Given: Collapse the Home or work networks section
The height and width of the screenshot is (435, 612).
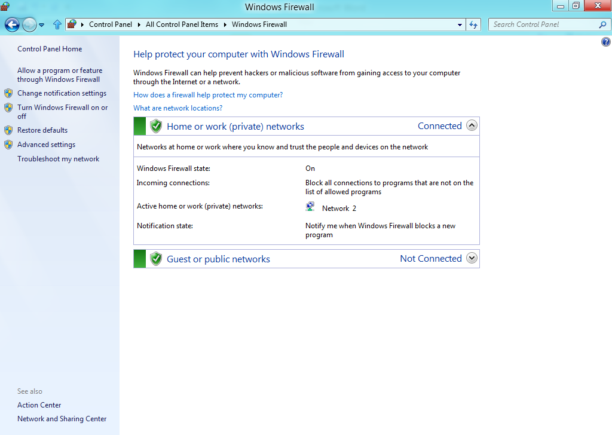Looking at the screenshot, I should click(472, 125).
